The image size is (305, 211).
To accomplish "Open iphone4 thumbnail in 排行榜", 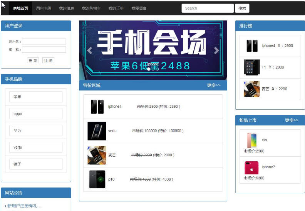I will [252, 46].
